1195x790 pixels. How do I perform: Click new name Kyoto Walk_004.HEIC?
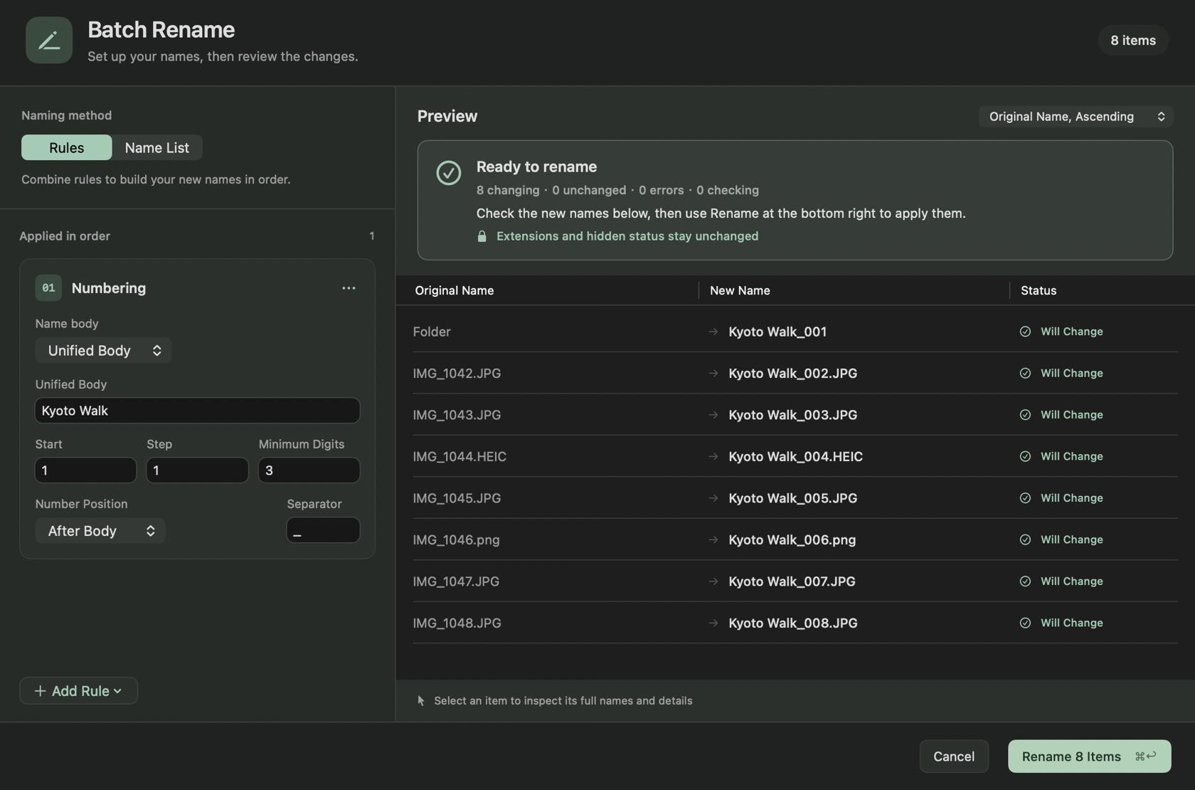click(795, 456)
